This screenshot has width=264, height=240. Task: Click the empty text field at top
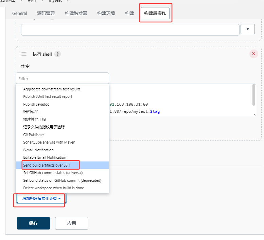(x=130, y=30)
